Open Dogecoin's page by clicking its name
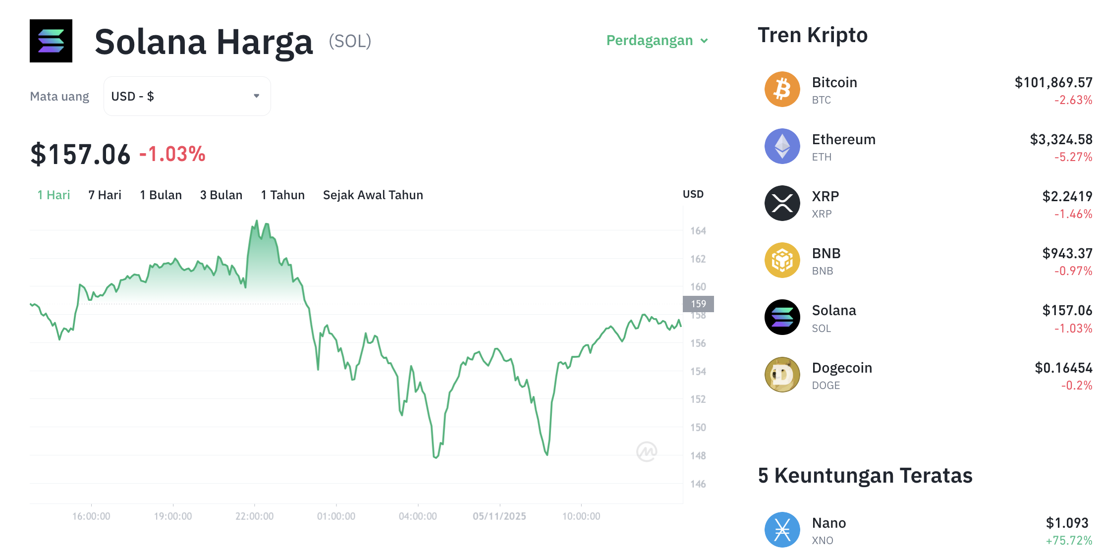 click(x=842, y=368)
